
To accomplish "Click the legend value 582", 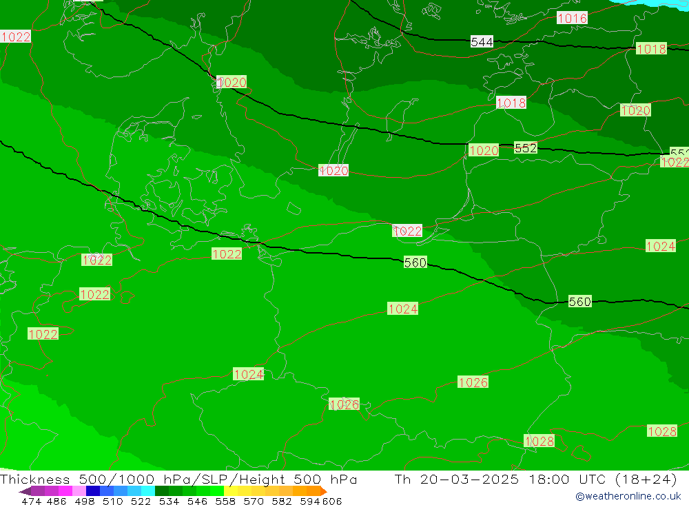I will coord(282,501).
